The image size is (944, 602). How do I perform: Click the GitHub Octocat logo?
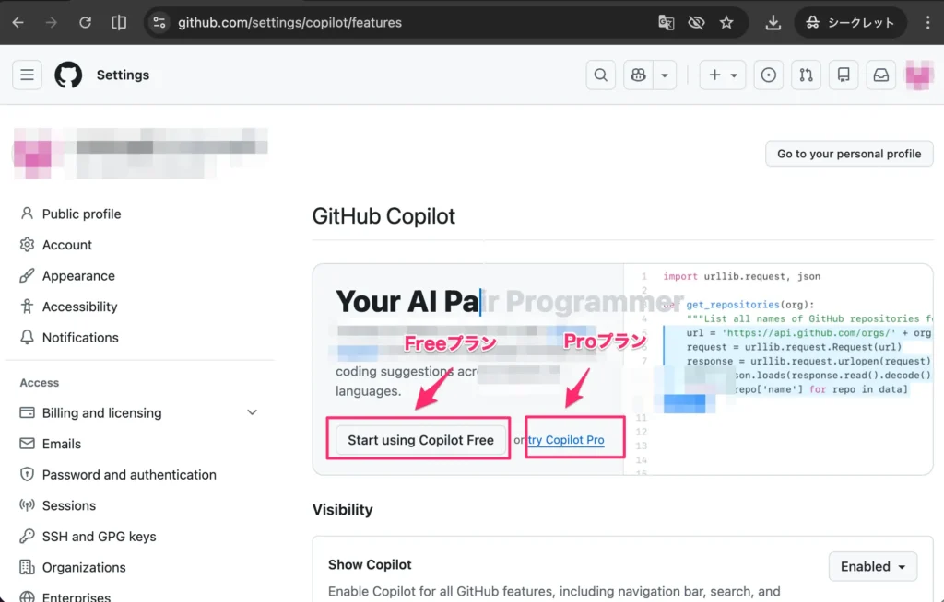click(x=68, y=75)
